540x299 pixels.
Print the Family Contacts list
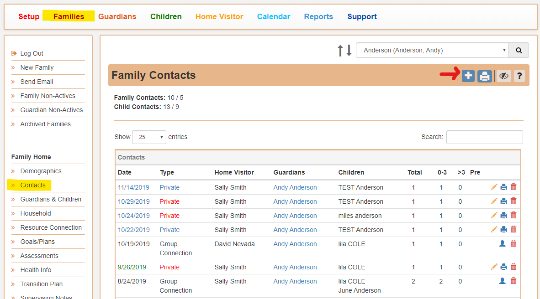(x=485, y=76)
